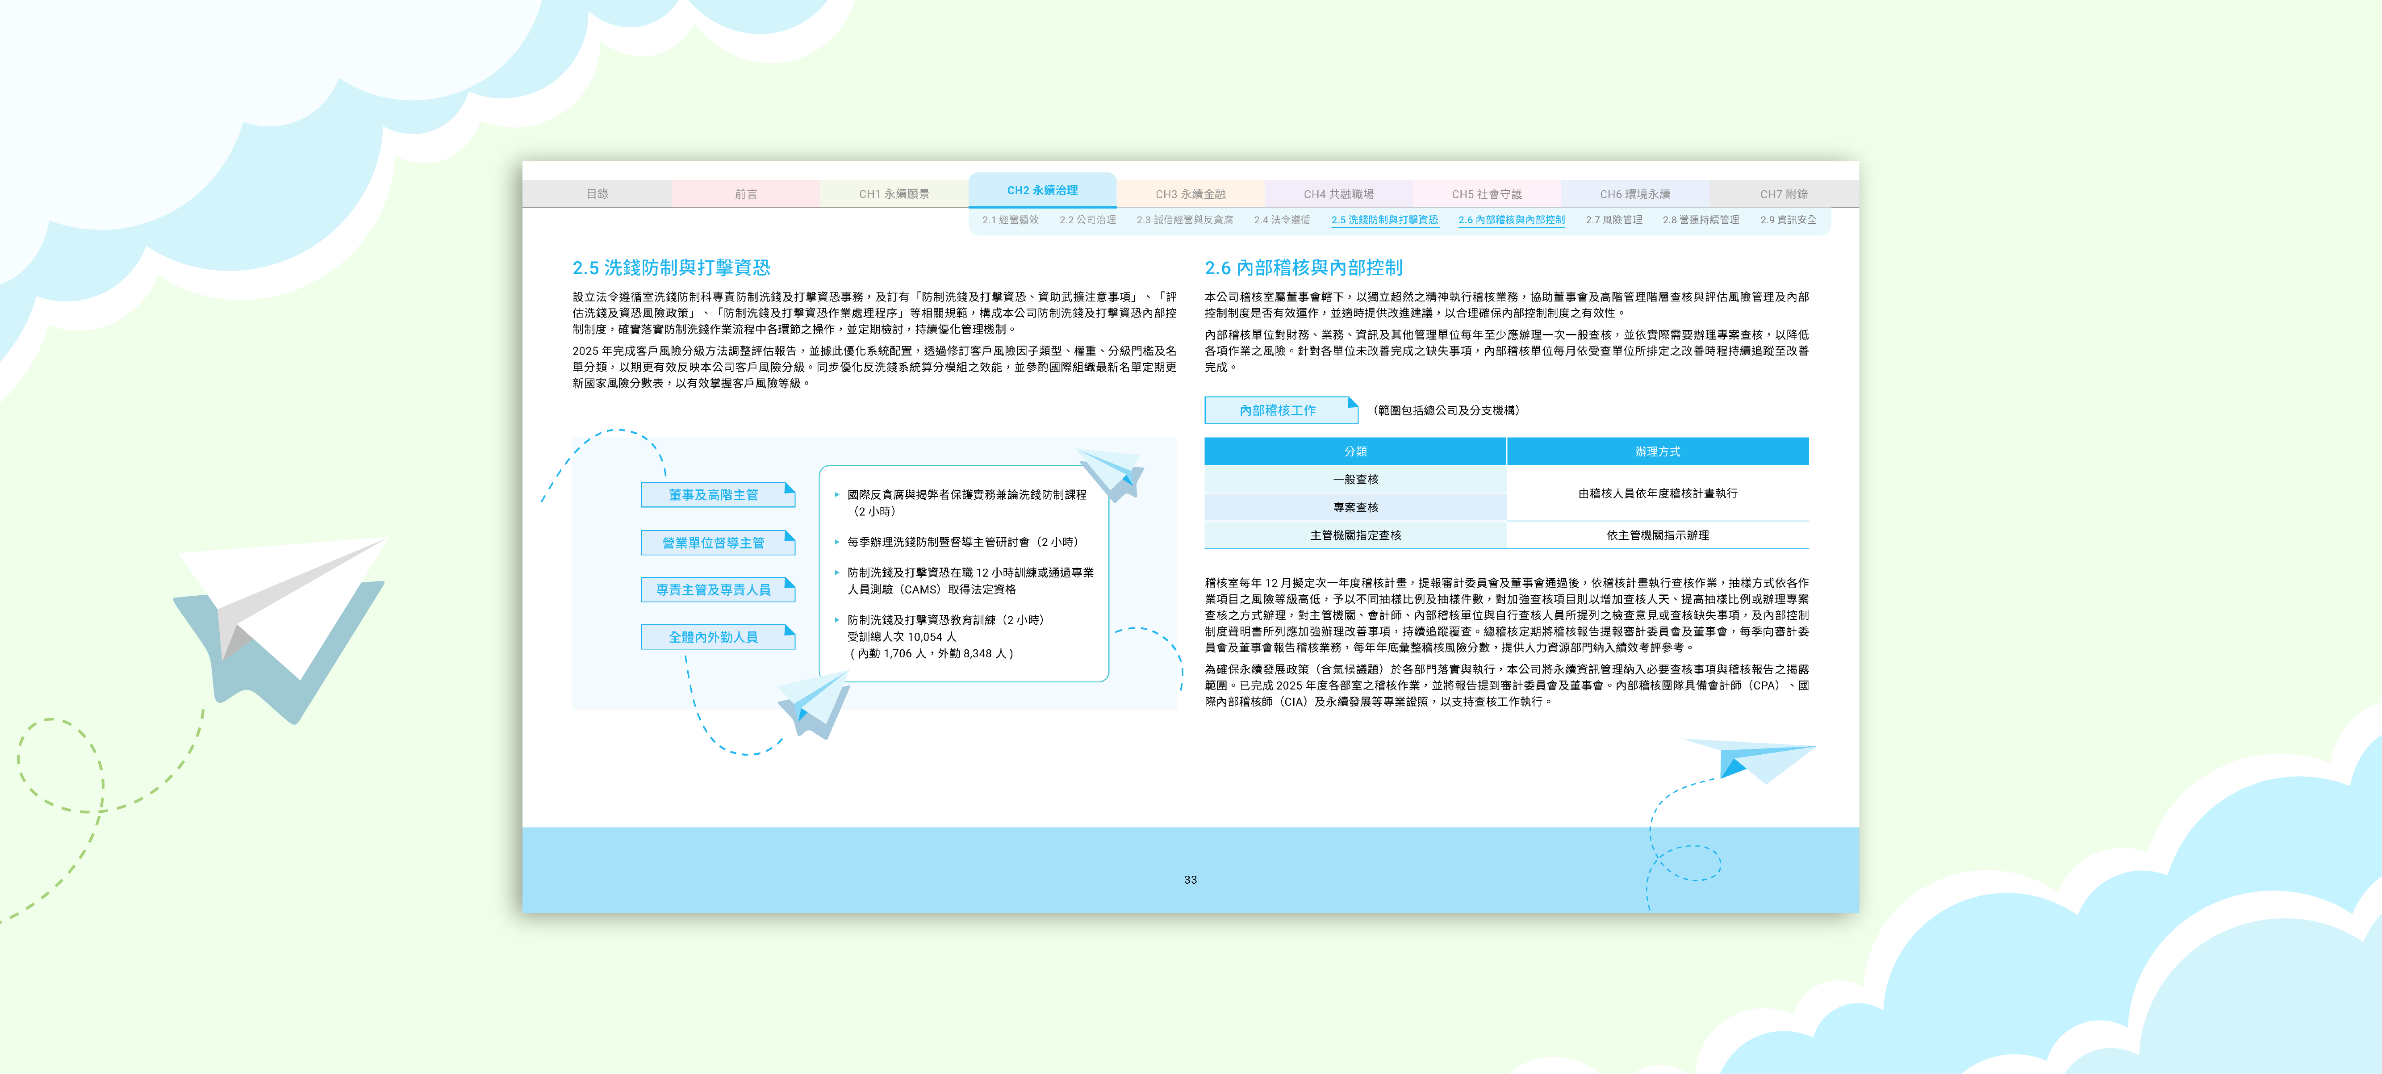Go to 2.3 誠信經營與反貪腐 link
The height and width of the screenshot is (1074, 2382).
tap(1185, 220)
